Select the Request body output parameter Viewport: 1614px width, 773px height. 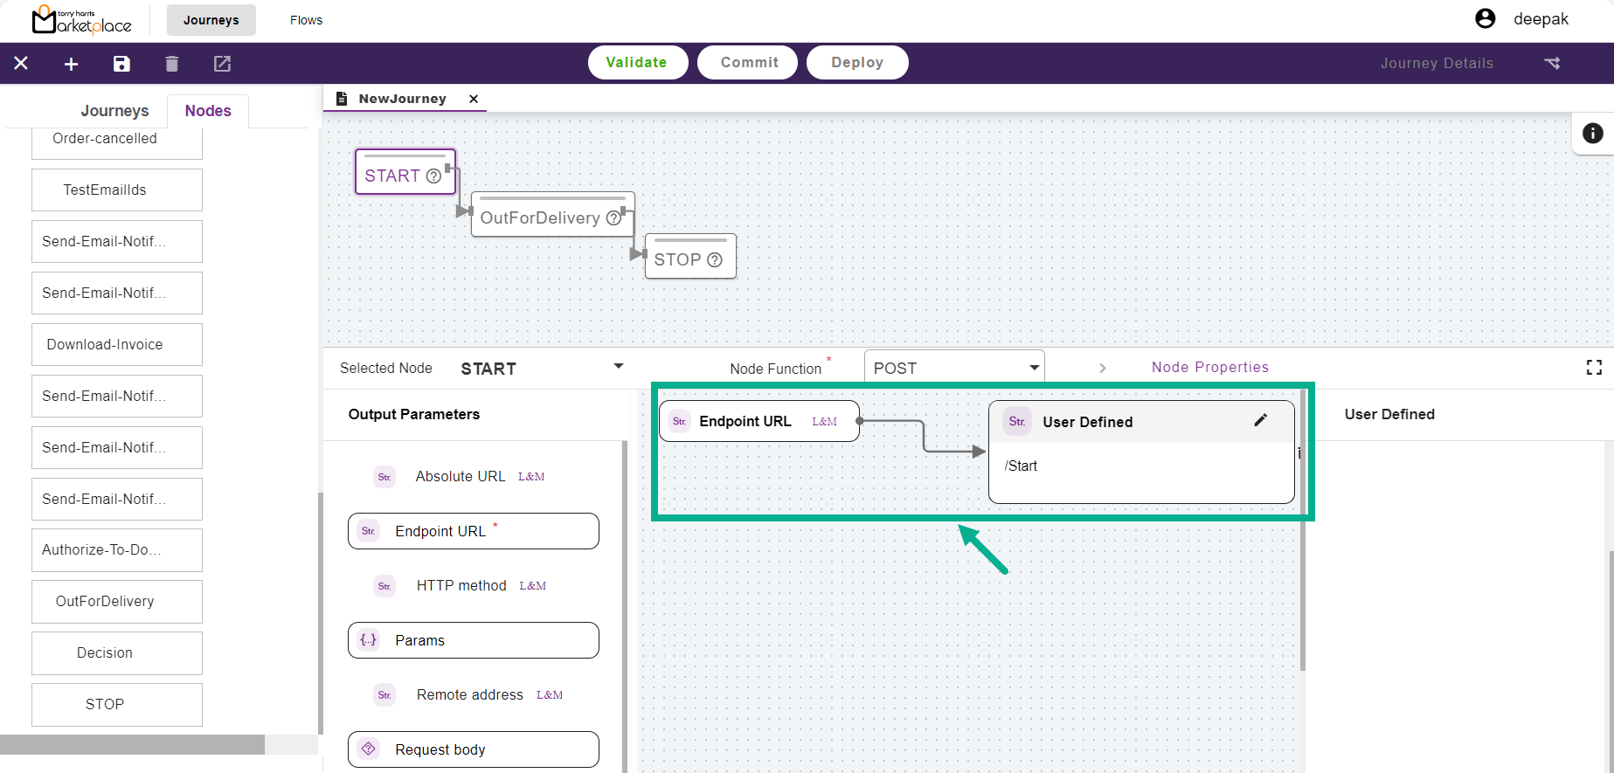[x=473, y=749]
